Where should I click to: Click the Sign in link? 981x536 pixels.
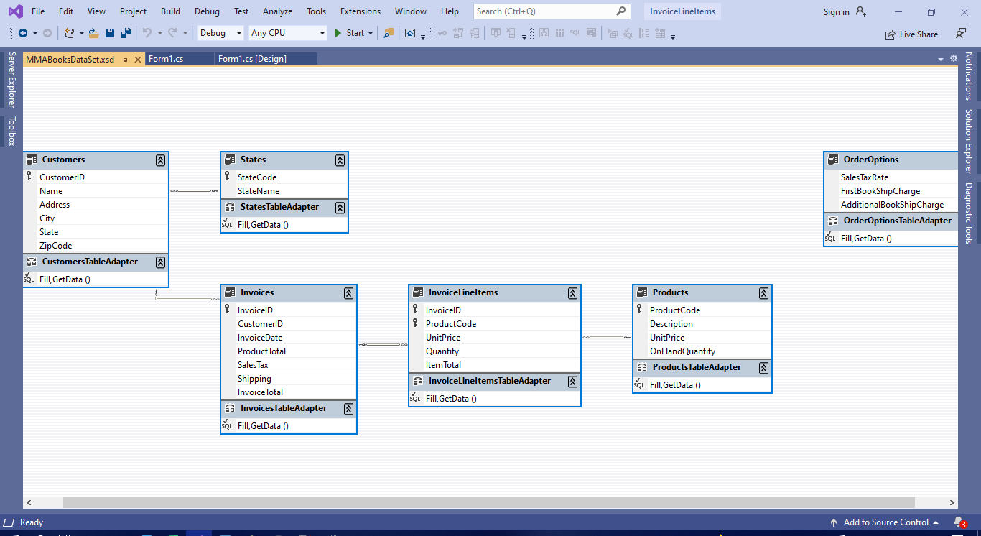(x=837, y=11)
